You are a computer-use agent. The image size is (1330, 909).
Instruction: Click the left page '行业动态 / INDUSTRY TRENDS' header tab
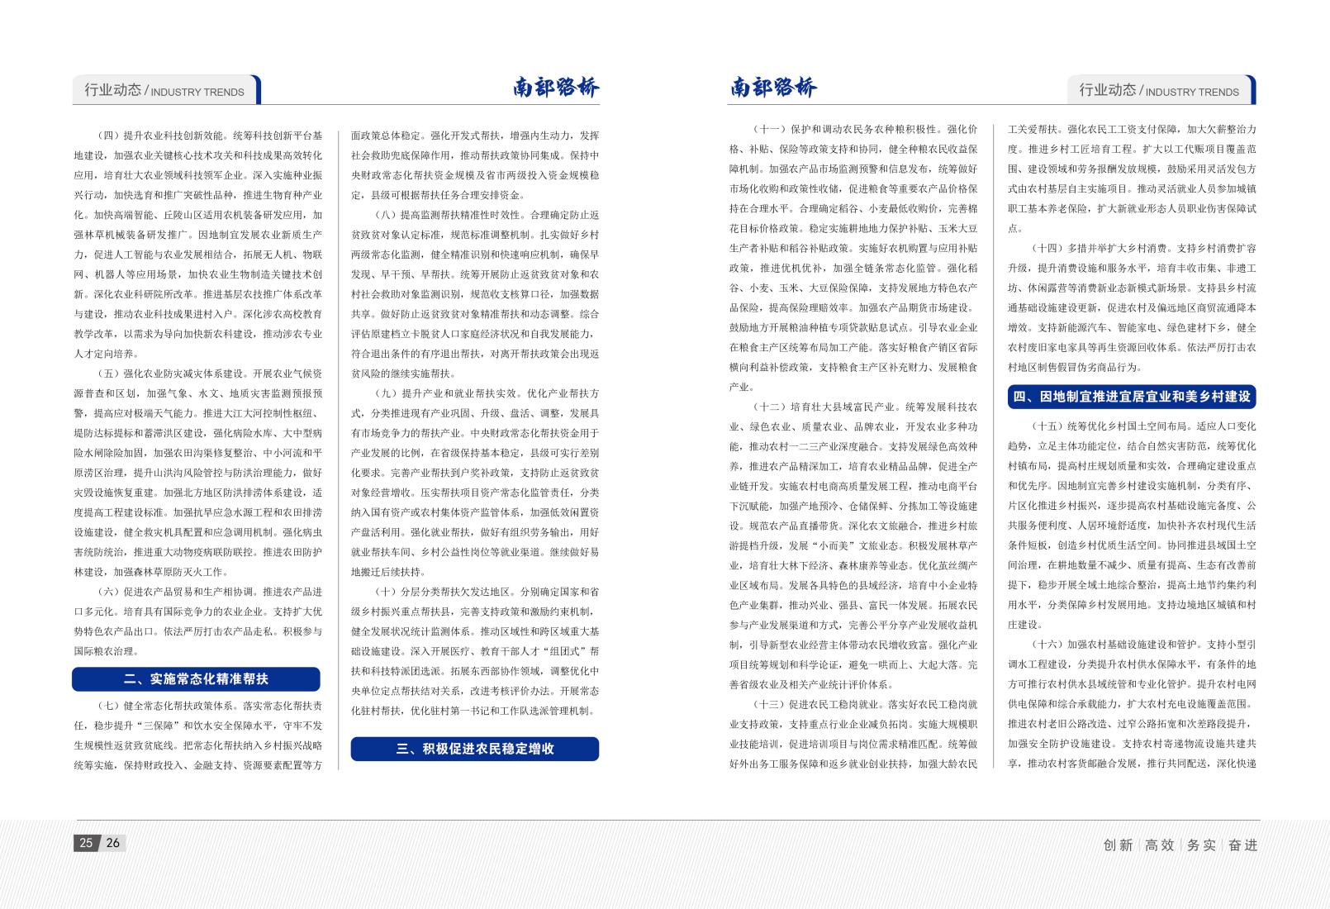click(x=166, y=90)
